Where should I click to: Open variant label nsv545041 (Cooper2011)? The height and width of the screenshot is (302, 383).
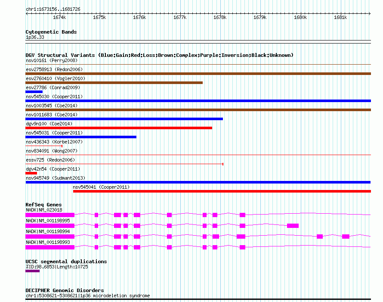pos(101,187)
